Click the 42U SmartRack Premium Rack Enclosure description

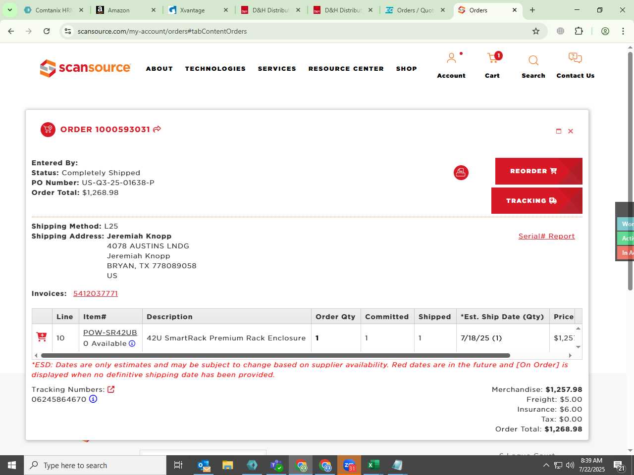point(226,338)
